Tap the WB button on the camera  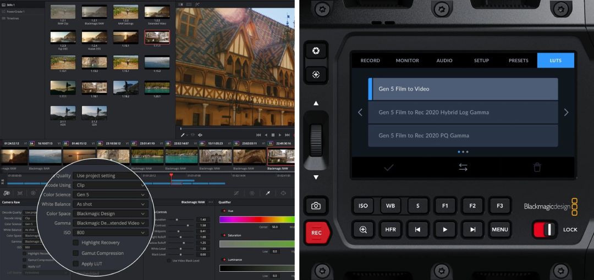[x=390, y=206]
